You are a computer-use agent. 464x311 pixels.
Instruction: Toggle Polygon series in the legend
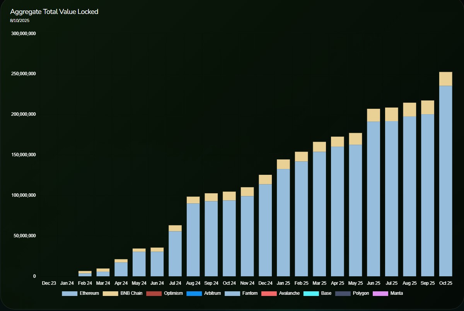tap(352, 294)
